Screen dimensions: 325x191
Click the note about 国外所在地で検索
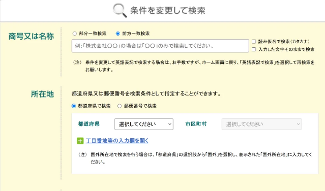pos(195,158)
